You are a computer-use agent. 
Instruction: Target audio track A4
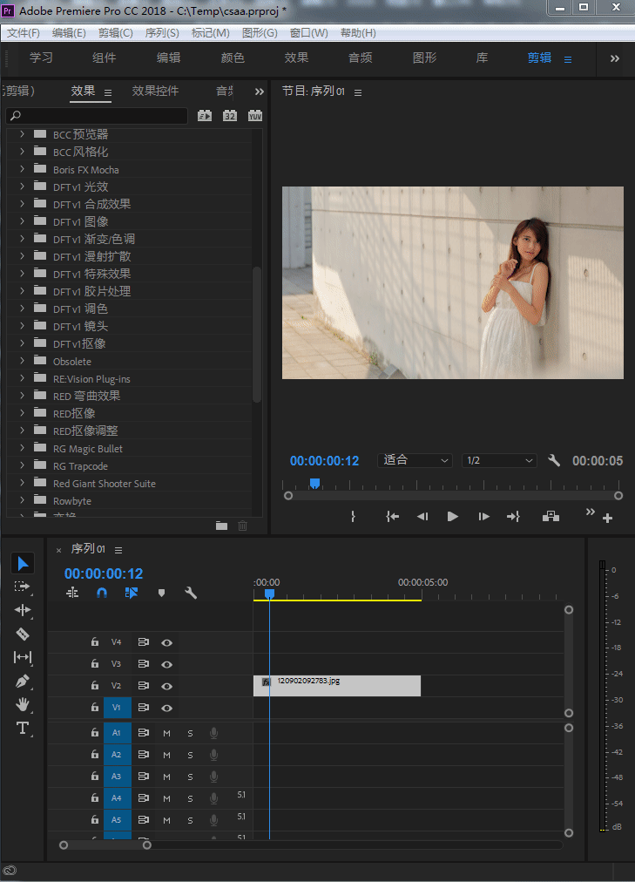pyautogui.click(x=118, y=798)
